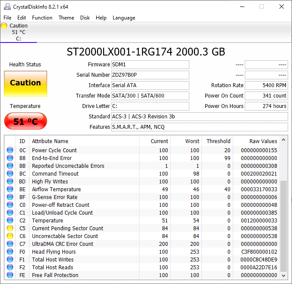
Task: Click the ST2000LX001-1RG174 model title
Action: coord(146,52)
